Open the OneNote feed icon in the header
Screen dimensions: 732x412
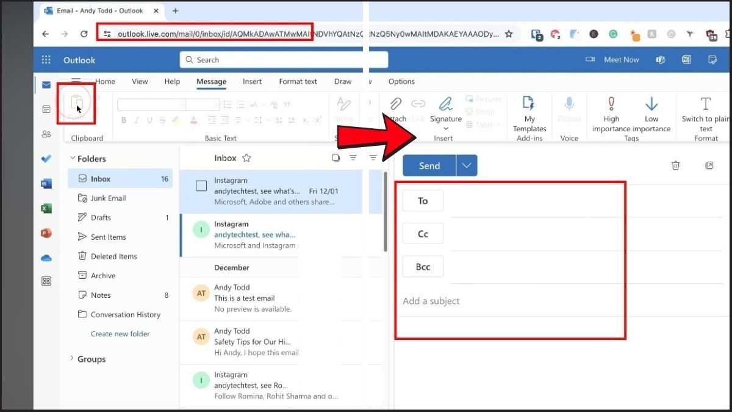[x=686, y=60]
